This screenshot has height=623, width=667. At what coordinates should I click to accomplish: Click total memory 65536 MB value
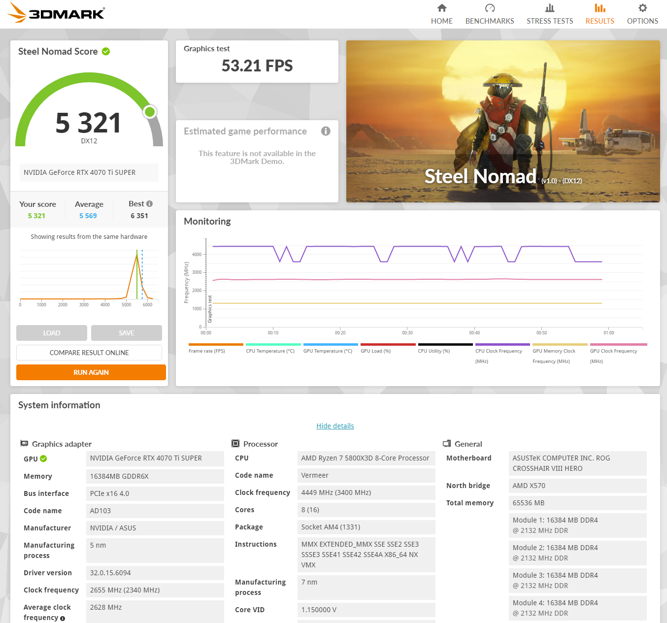(578, 503)
